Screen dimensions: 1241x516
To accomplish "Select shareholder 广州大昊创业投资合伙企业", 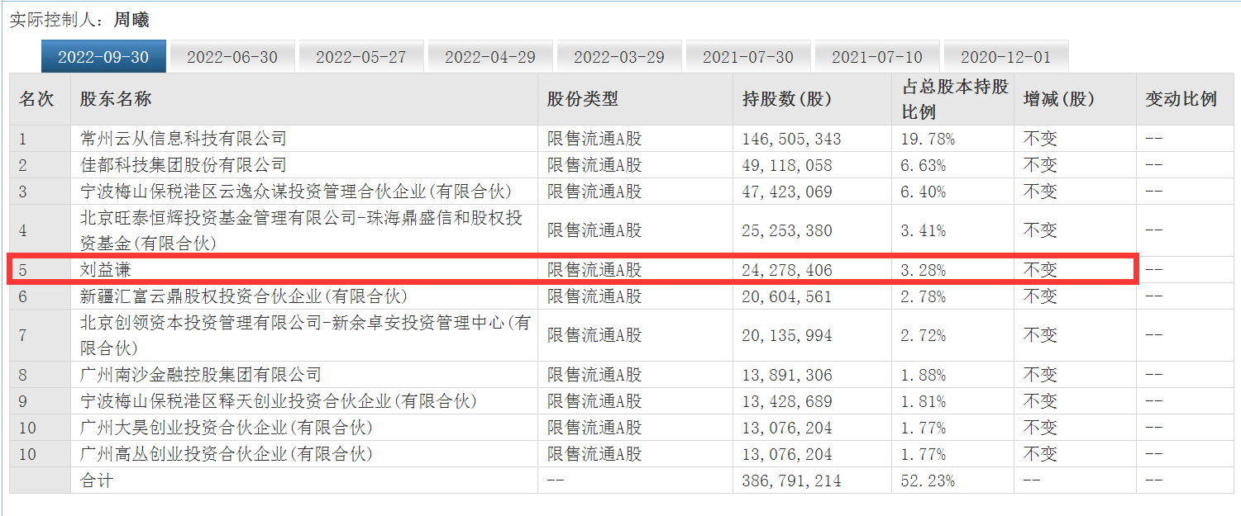I will tap(227, 428).
